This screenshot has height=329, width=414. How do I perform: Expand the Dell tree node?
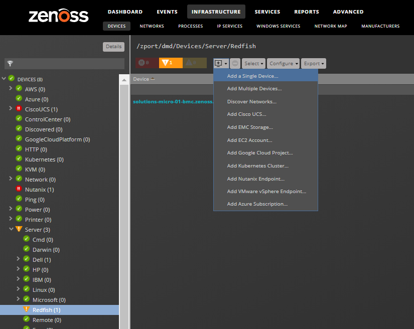coord(18,259)
